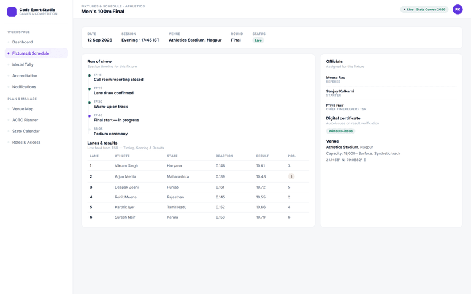Click the POS. column header
The height and width of the screenshot is (294, 471).
tap(292, 156)
